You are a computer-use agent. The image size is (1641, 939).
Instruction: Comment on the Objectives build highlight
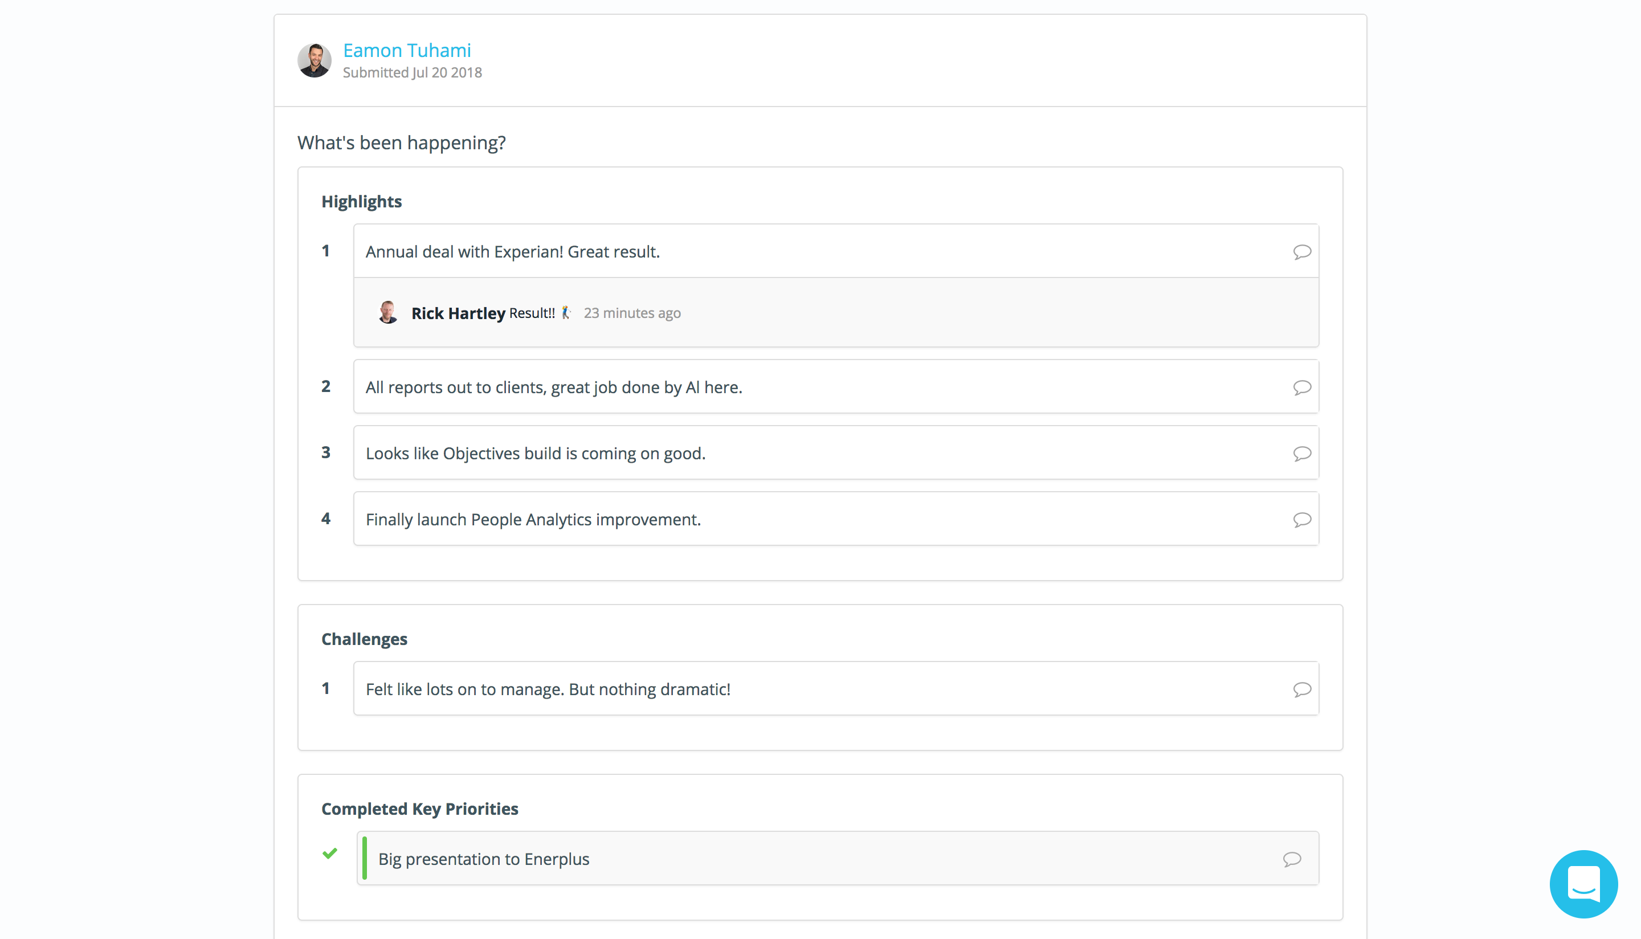(x=1301, y=454)
